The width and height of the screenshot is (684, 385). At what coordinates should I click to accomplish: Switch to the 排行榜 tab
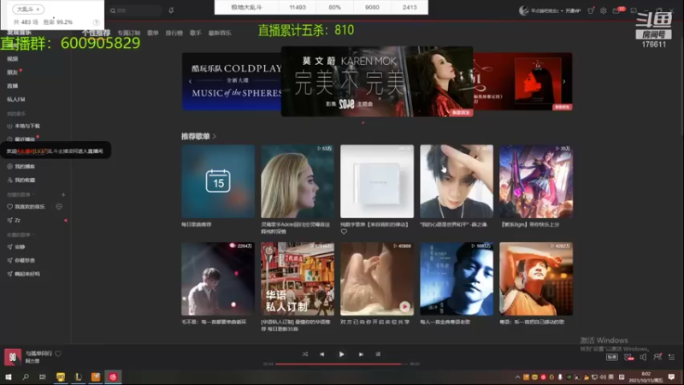point(174,33)
